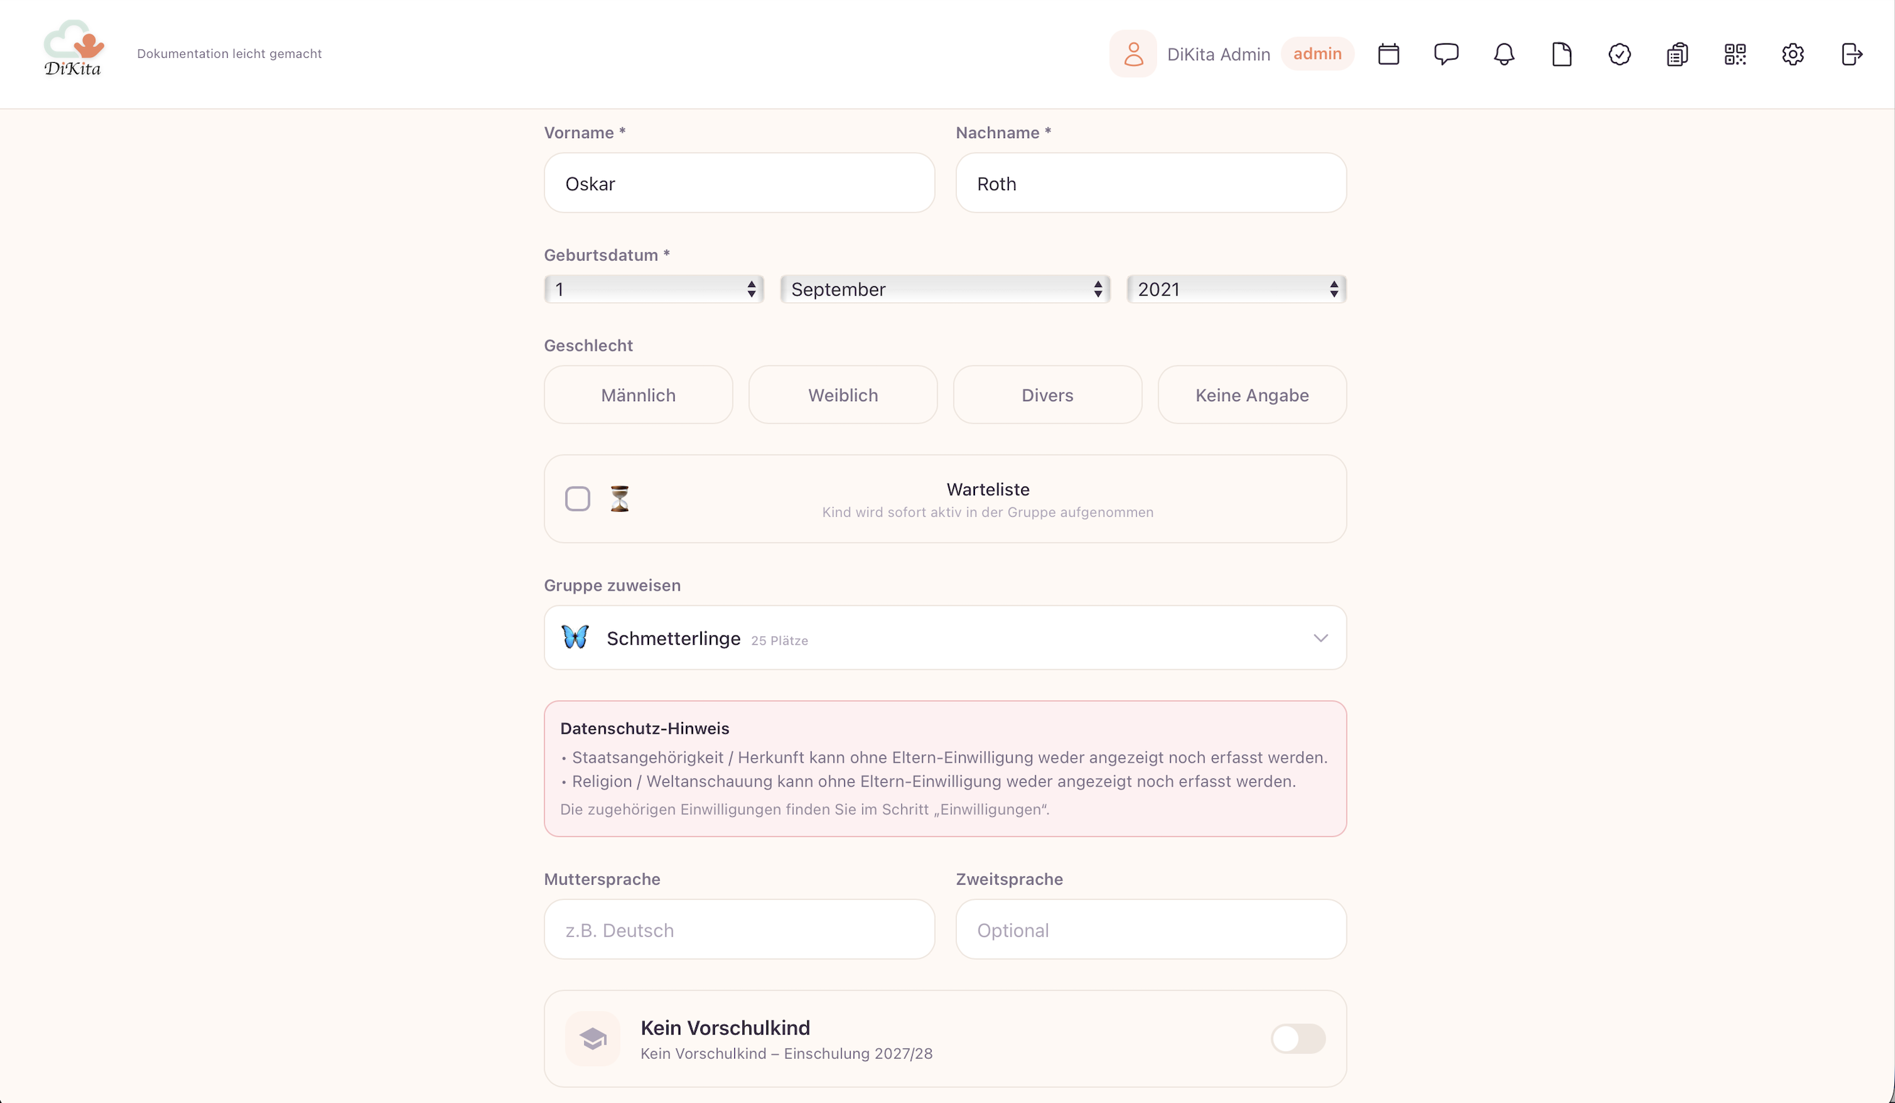The width and height of the screenshot is (1895, 1103).
Task: Expand the Schmetterlinge group selector
Action: click(x=945, y=638)
